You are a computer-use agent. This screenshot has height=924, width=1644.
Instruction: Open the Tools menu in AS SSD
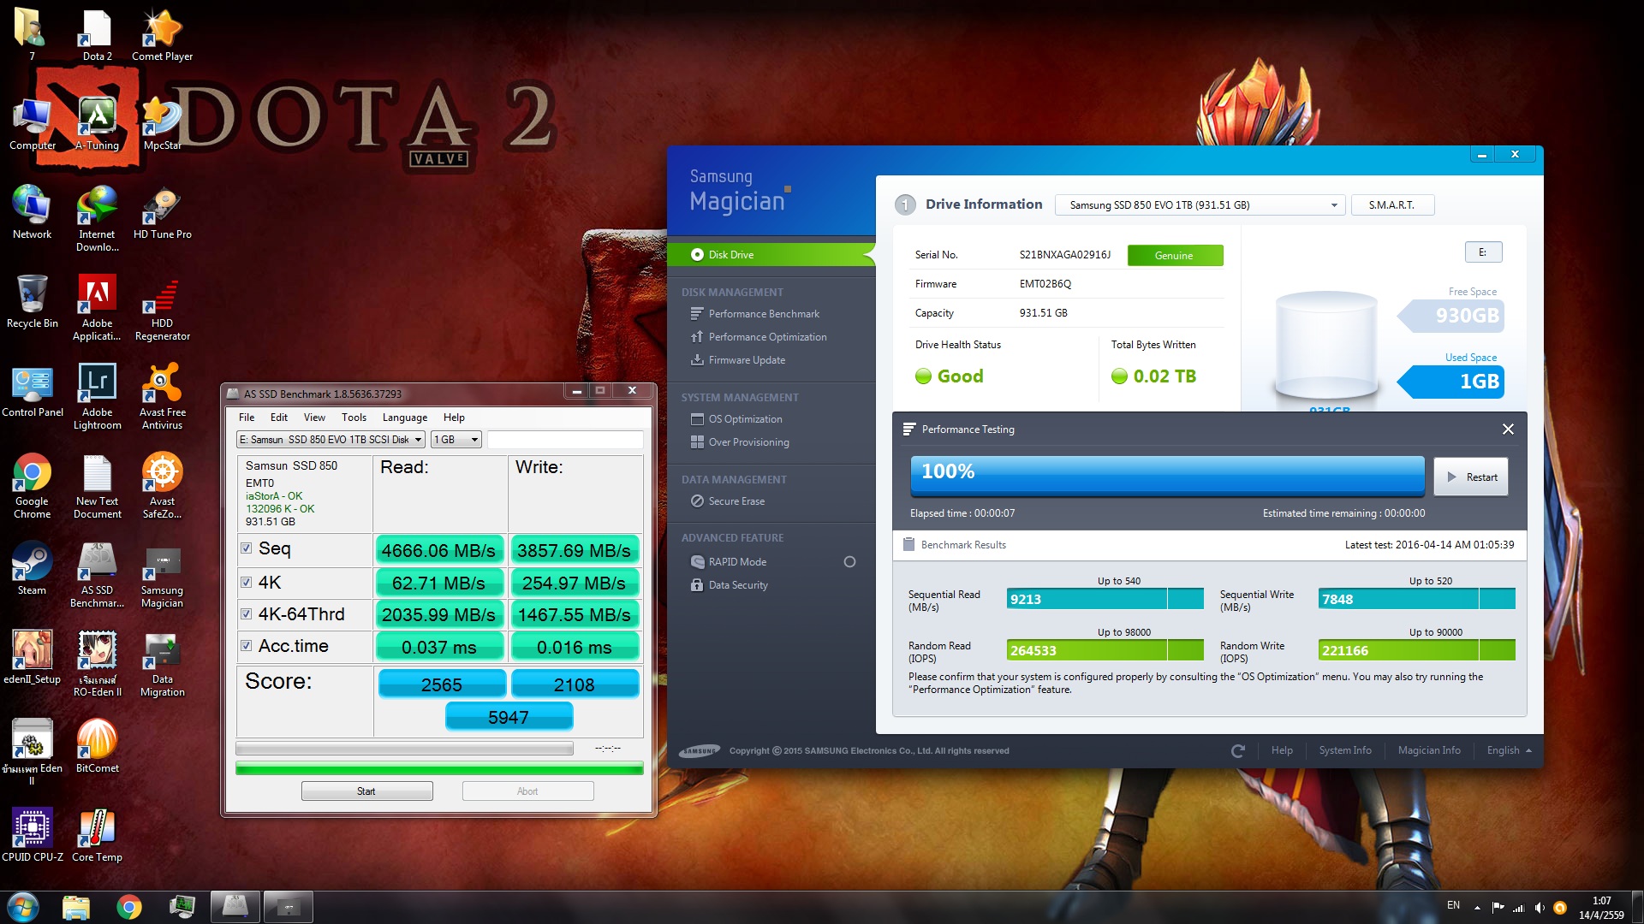(x=354, y=418)
